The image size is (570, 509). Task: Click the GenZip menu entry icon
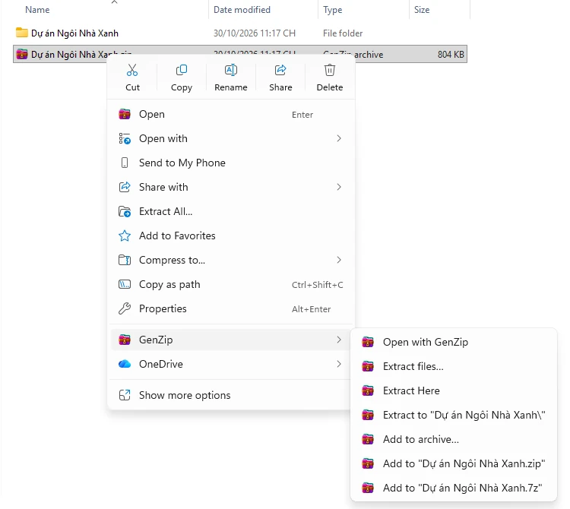[x=125, y=340]
